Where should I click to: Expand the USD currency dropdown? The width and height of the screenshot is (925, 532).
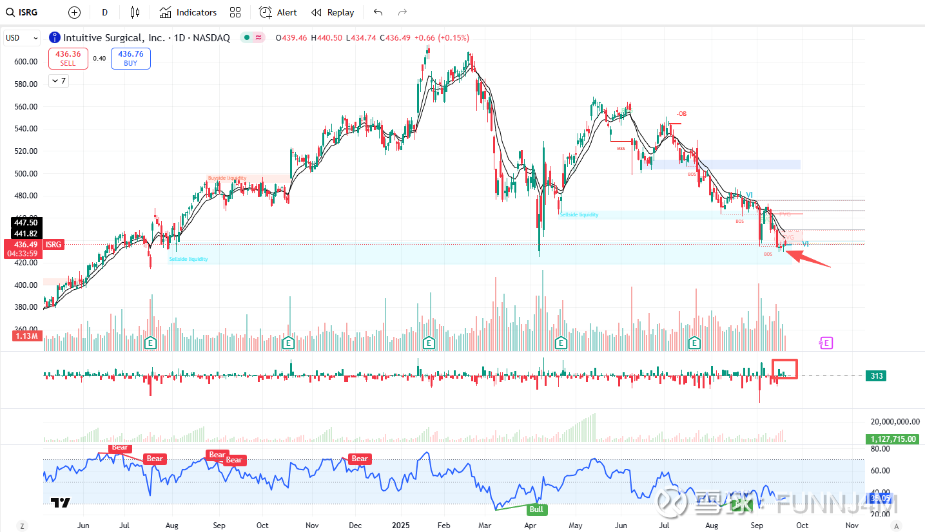click(x=21, y=38)
